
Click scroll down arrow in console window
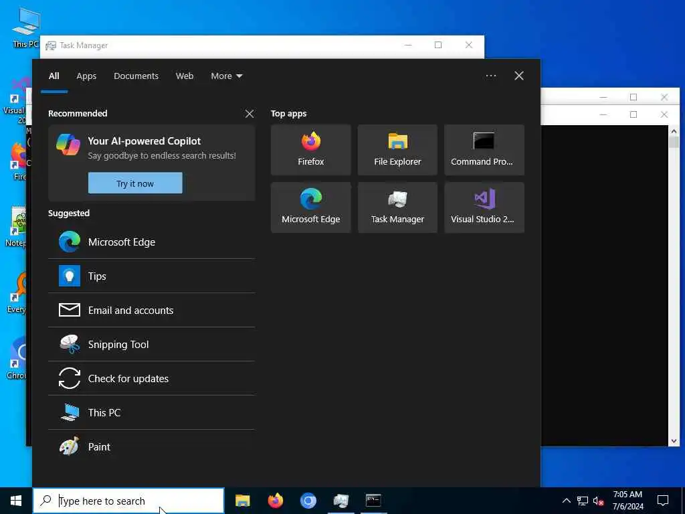[674, 441]
